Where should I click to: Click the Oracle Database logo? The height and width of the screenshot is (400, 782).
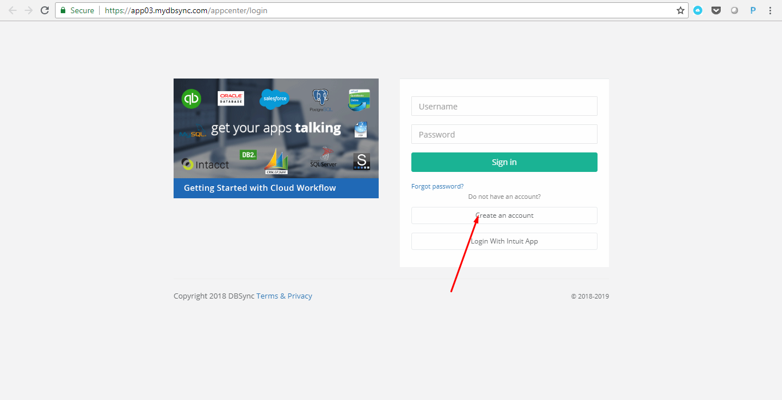tap(231, 98)
